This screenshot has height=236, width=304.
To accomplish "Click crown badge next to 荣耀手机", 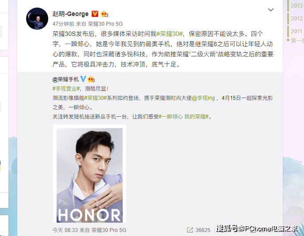I will (x=91, y=79).
